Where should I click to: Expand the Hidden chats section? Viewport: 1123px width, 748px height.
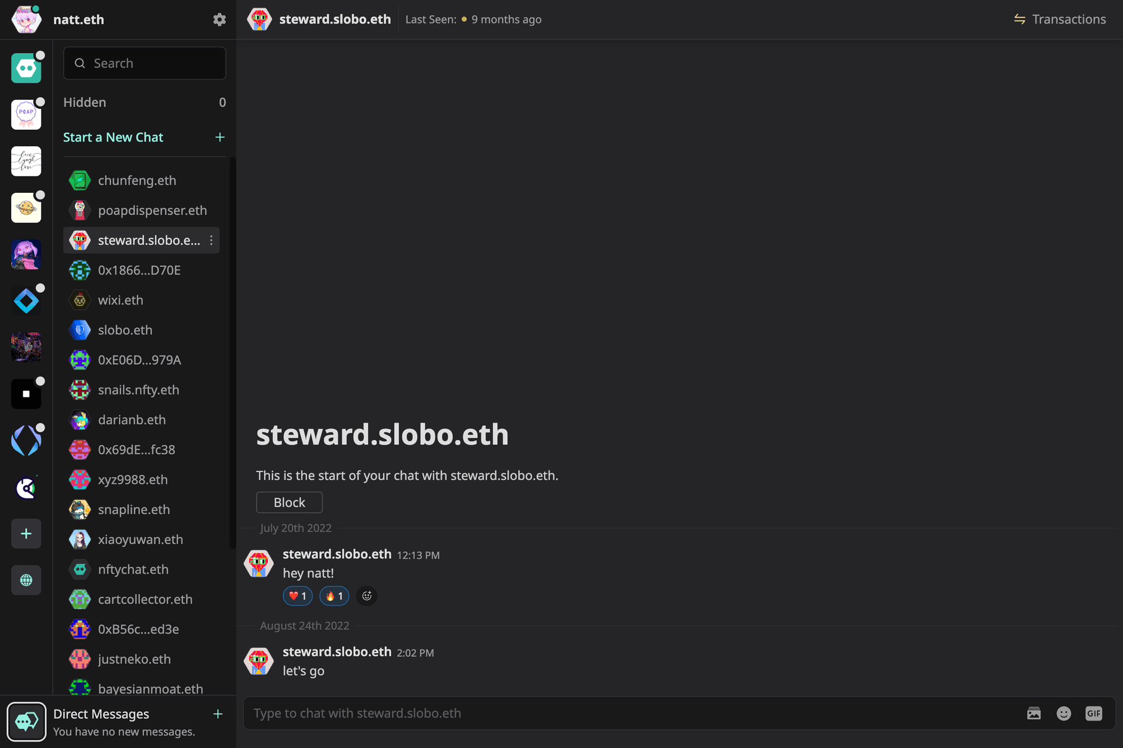pyautogui.click(x=144, y=102)
